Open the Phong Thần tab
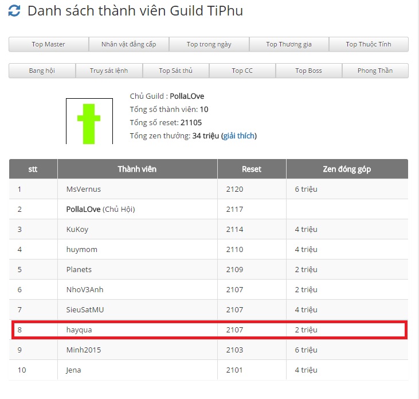 tap(375, 71)
